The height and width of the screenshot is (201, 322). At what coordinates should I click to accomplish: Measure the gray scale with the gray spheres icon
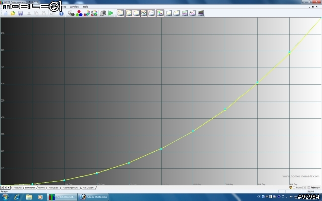click(x=71, y=13)
